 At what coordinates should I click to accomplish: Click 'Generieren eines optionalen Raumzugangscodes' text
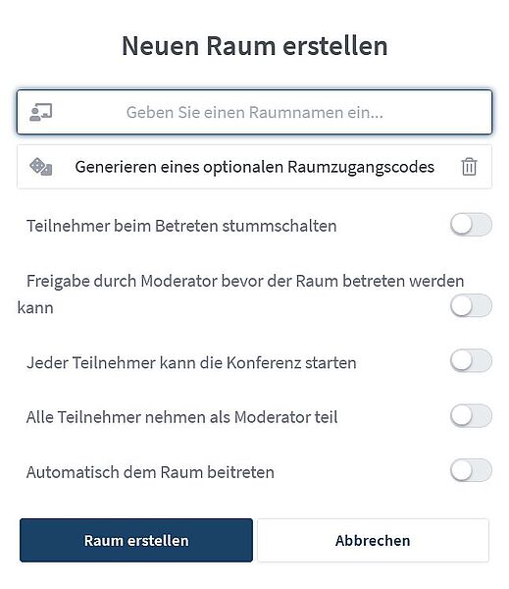[255, 167]
